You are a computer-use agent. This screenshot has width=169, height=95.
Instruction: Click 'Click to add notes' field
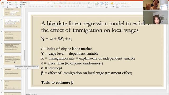point(31,94)
